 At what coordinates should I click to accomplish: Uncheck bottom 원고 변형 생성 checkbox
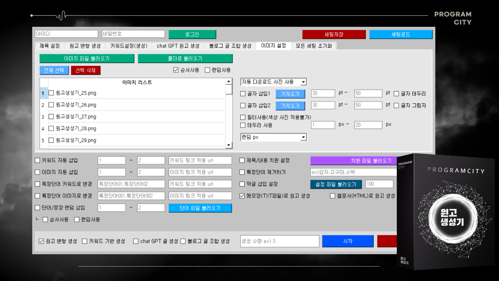coord(41,241)
